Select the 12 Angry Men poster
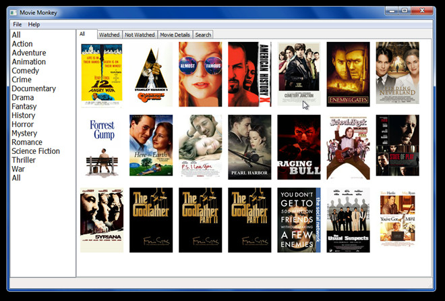The width and height of the screenshot is (445, 301). pos(102,74)
